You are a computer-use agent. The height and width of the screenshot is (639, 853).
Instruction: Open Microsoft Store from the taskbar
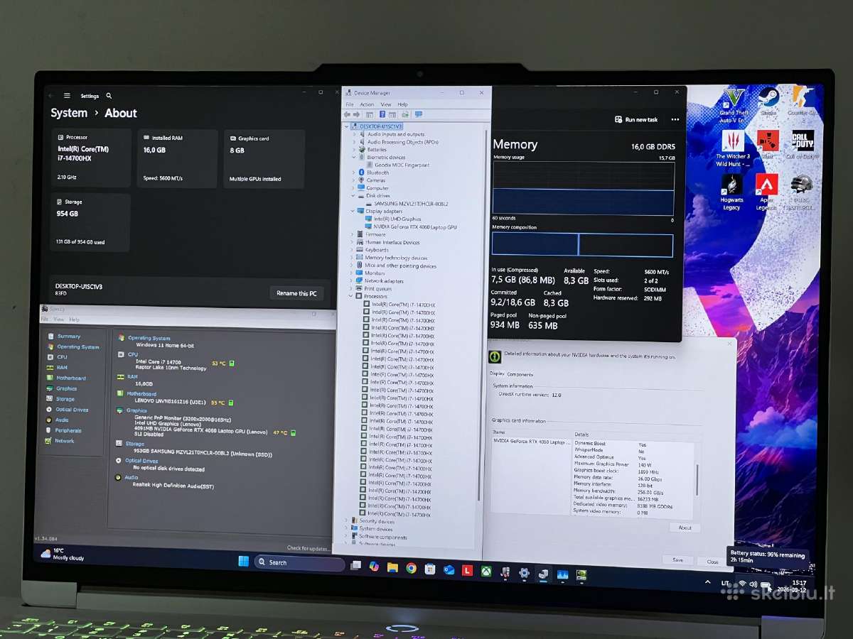(x=430, y=569)
